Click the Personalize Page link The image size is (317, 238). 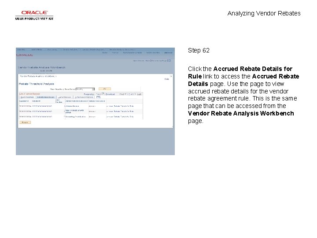[159, 60]
